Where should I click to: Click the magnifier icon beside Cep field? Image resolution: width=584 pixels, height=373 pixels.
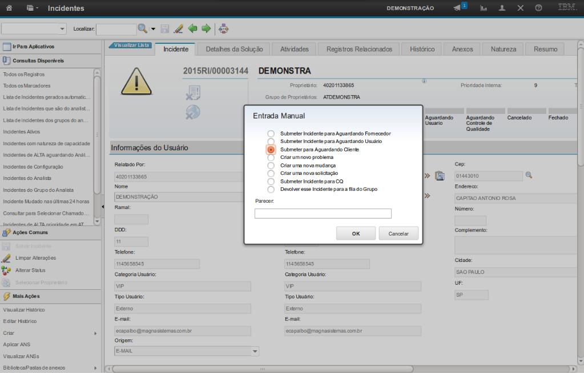529,175
